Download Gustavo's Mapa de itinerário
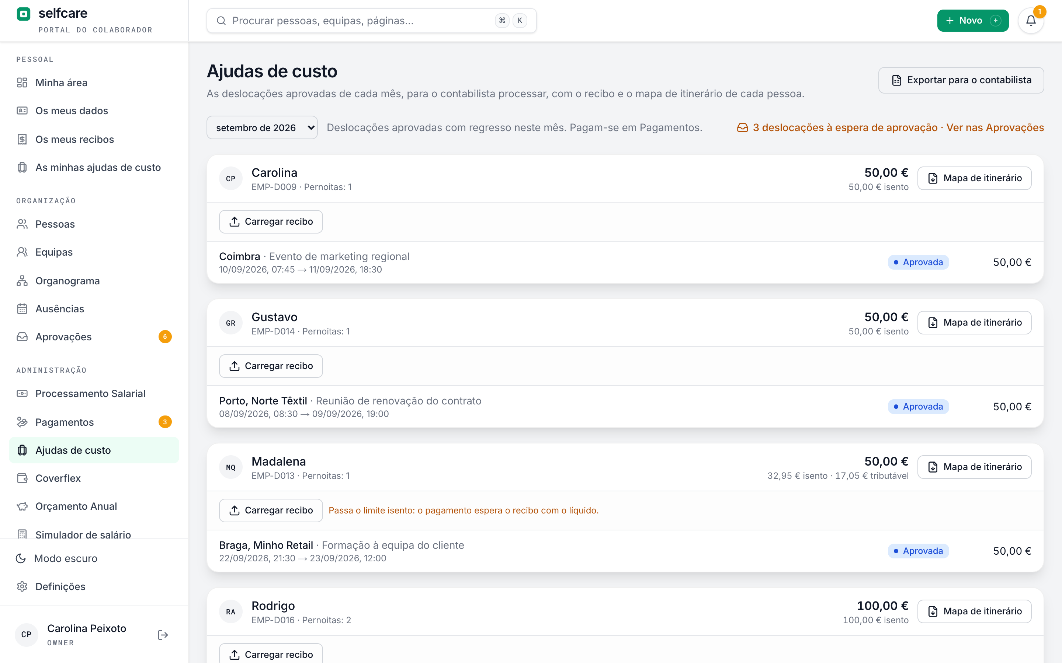Viewport: 1062px width, 663px height. coord(974,322)
